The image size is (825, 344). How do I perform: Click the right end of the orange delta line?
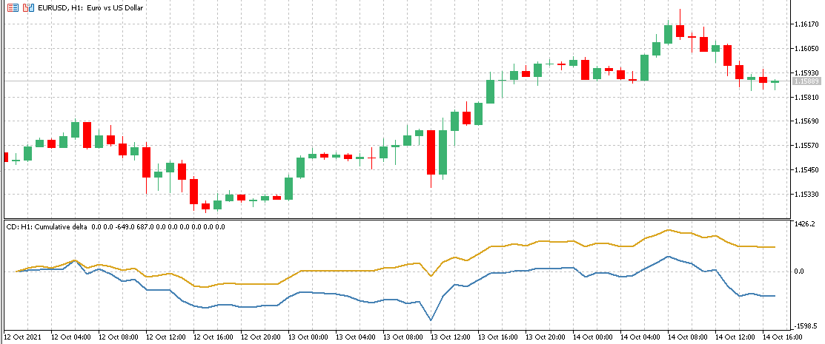775,247
